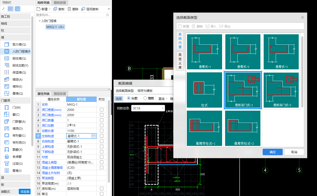Confirm with 确定 button
The image size is (317, 196).
[x=273, y=152]
